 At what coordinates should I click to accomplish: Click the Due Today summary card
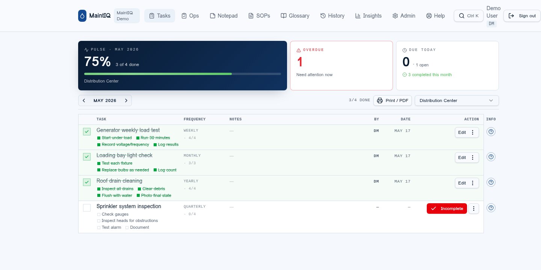pos(447,66)
